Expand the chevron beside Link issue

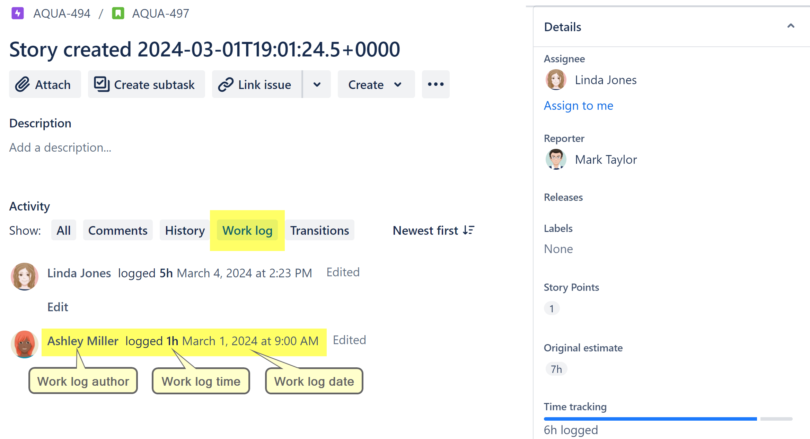[x=316, y=84]
